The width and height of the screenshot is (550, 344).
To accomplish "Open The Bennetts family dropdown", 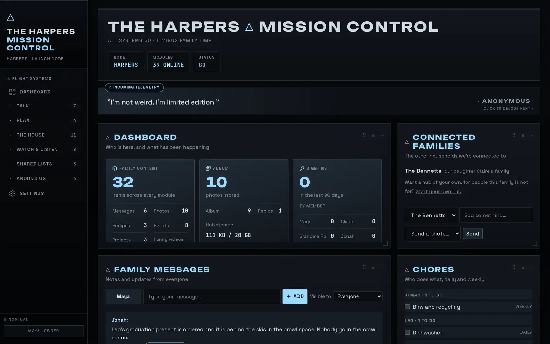I will point(431,215).
